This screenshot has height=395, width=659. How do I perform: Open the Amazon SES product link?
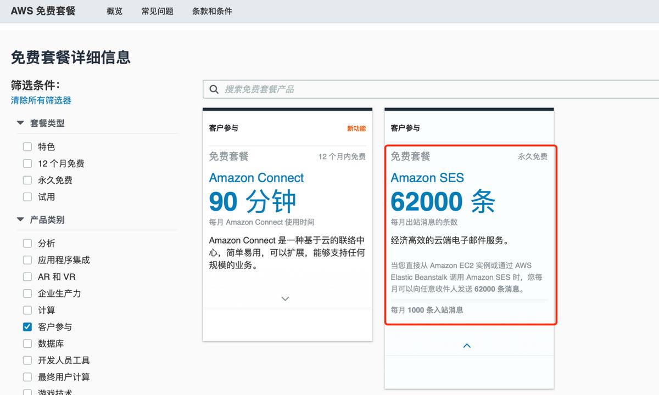pyautogui.click(x=427, y=178)
